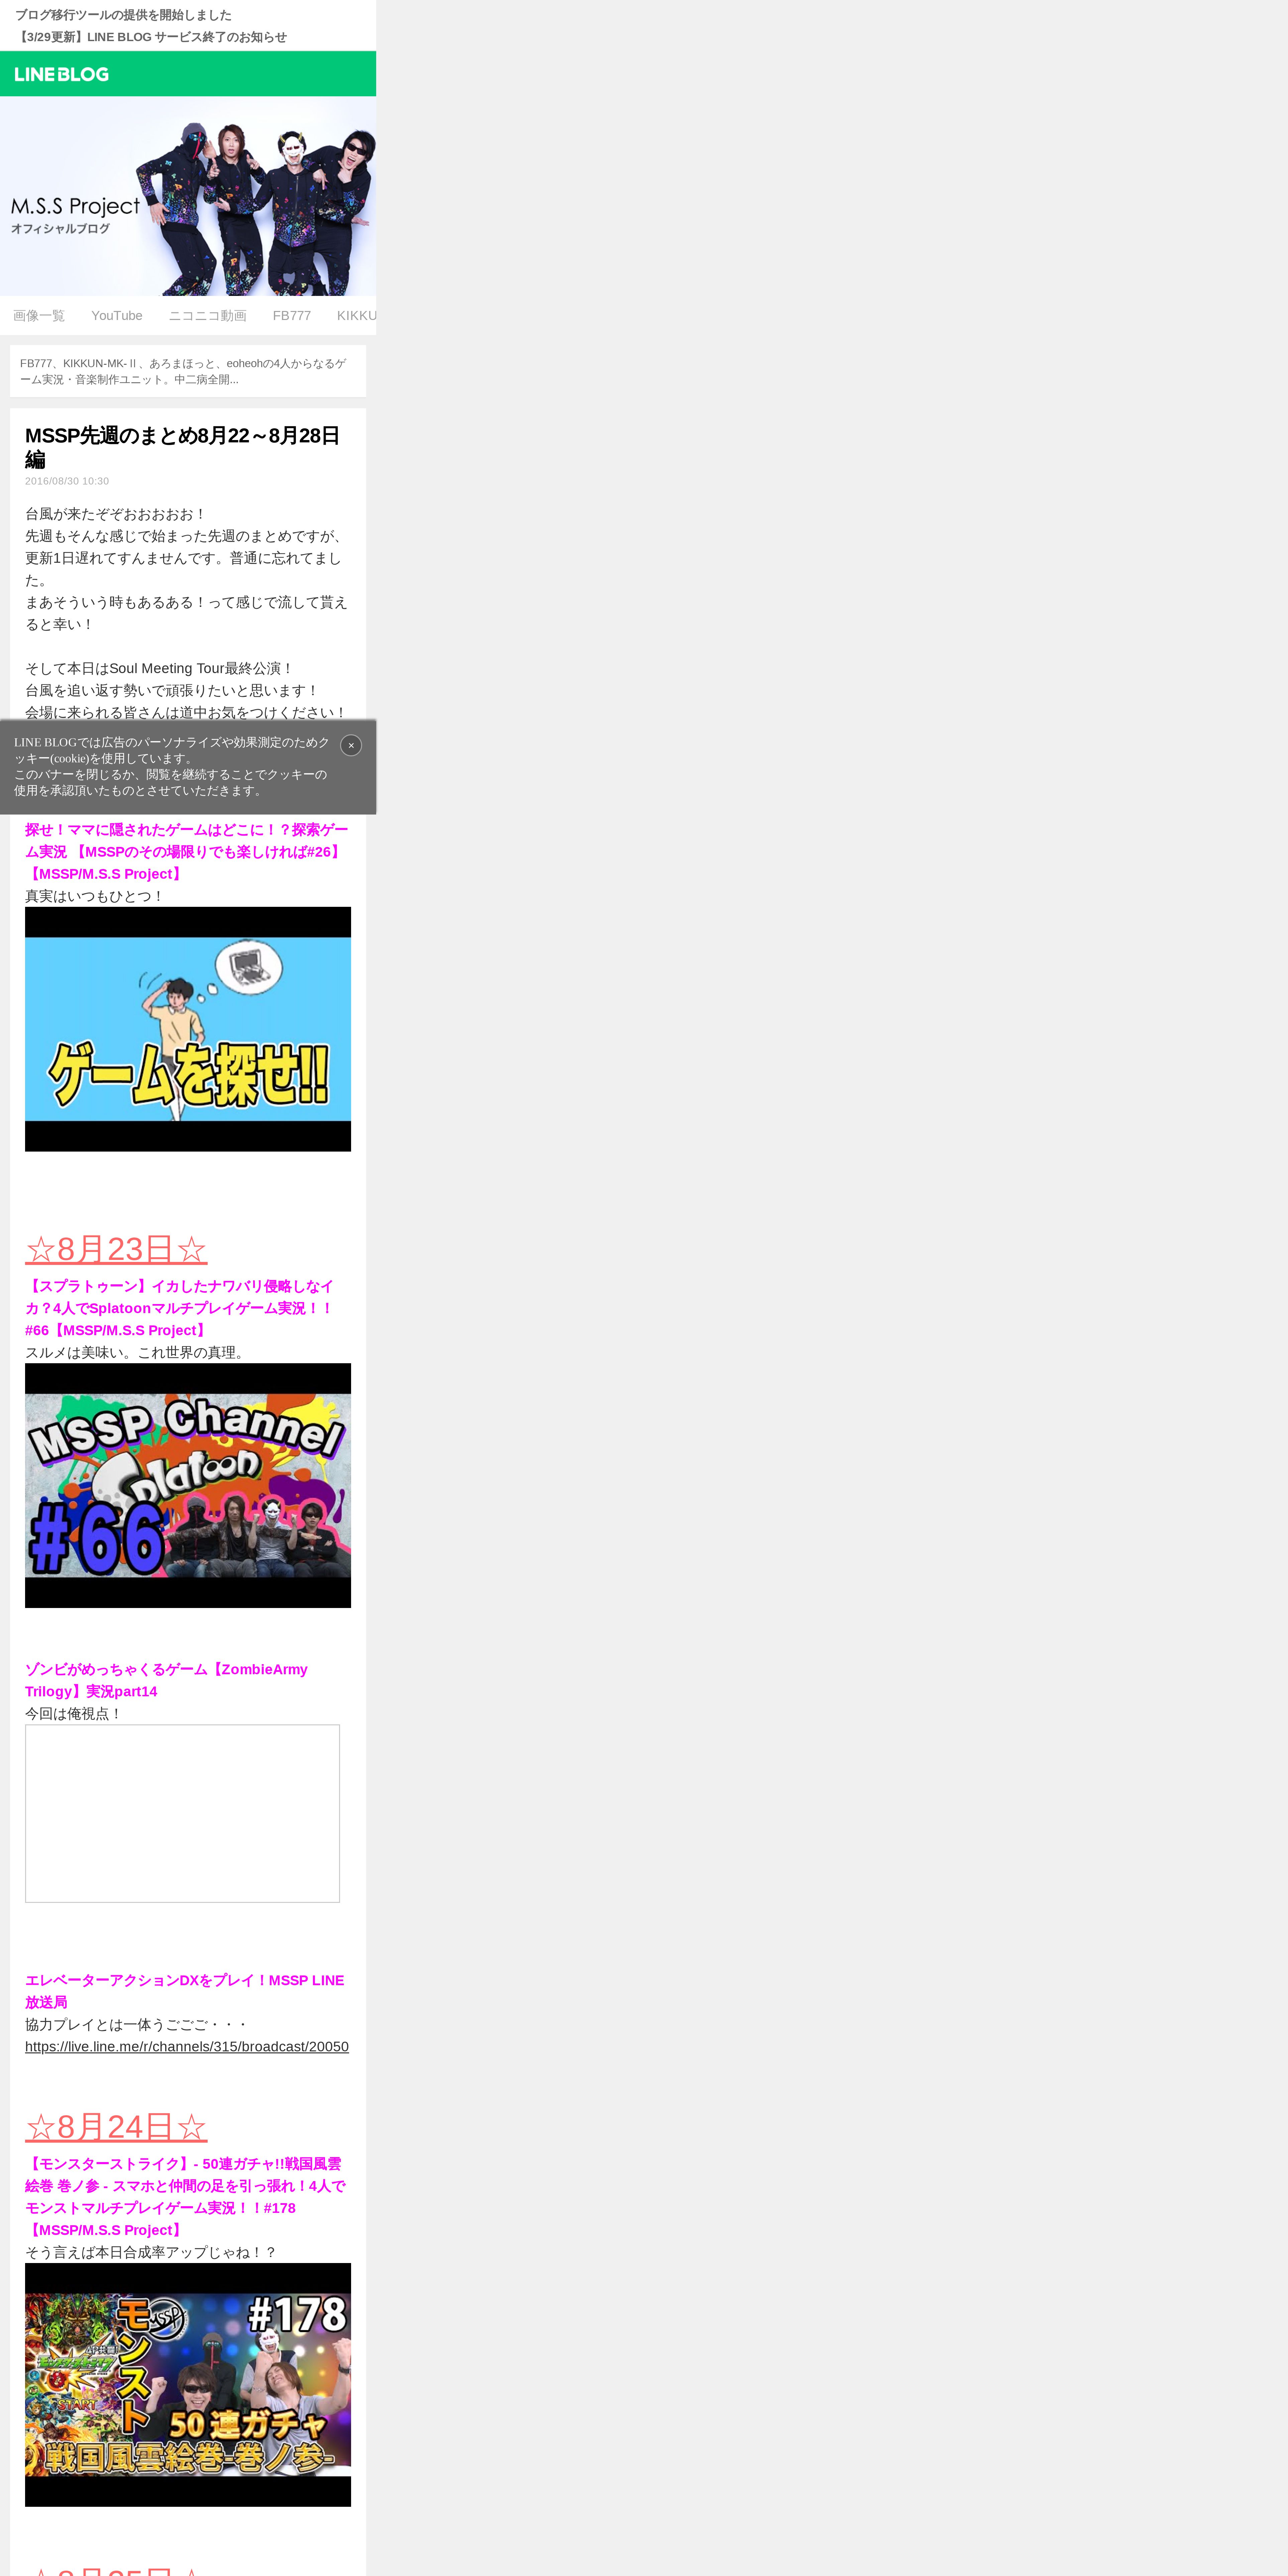Open the LINE BLOG サービス終了のお知らせ link

(151, 37)
